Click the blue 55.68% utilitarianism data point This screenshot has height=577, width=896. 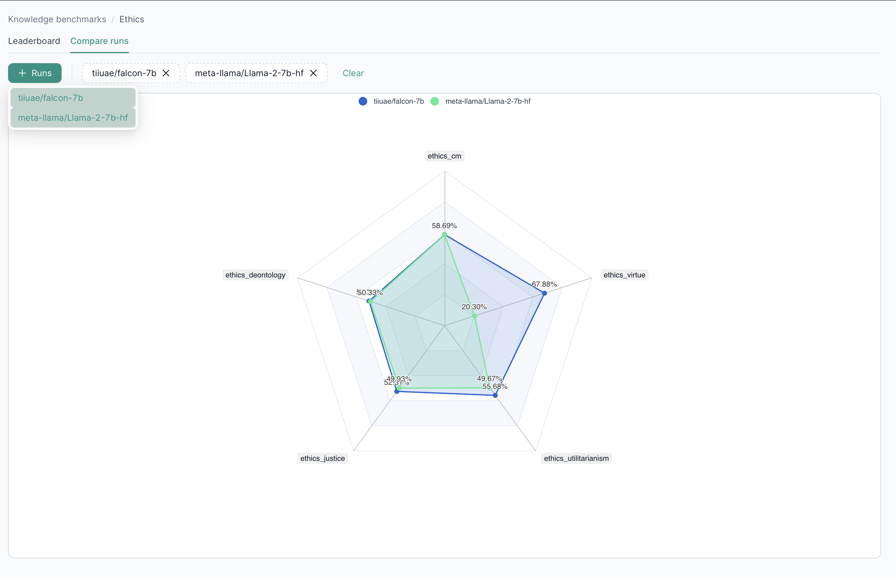495,395
